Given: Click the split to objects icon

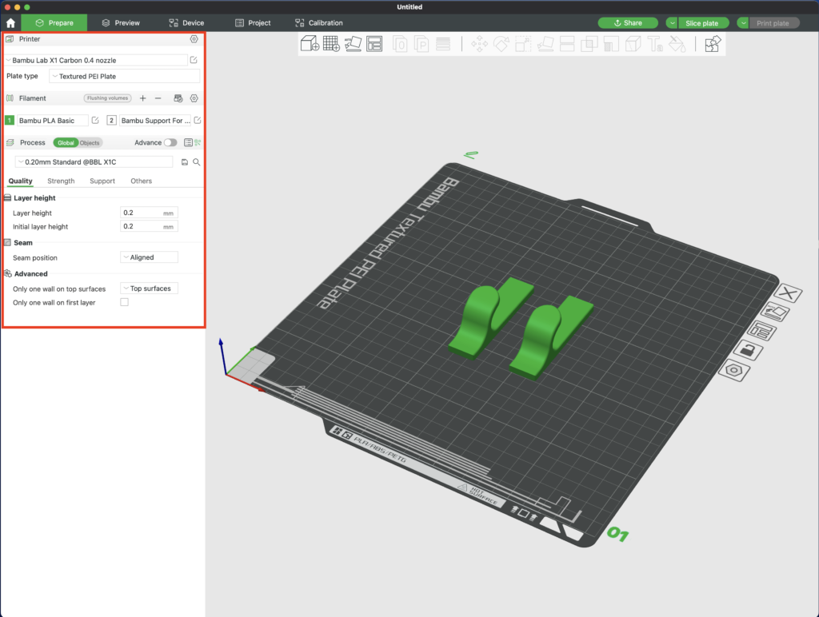Looking at the screenshot, I should [400, 45].
